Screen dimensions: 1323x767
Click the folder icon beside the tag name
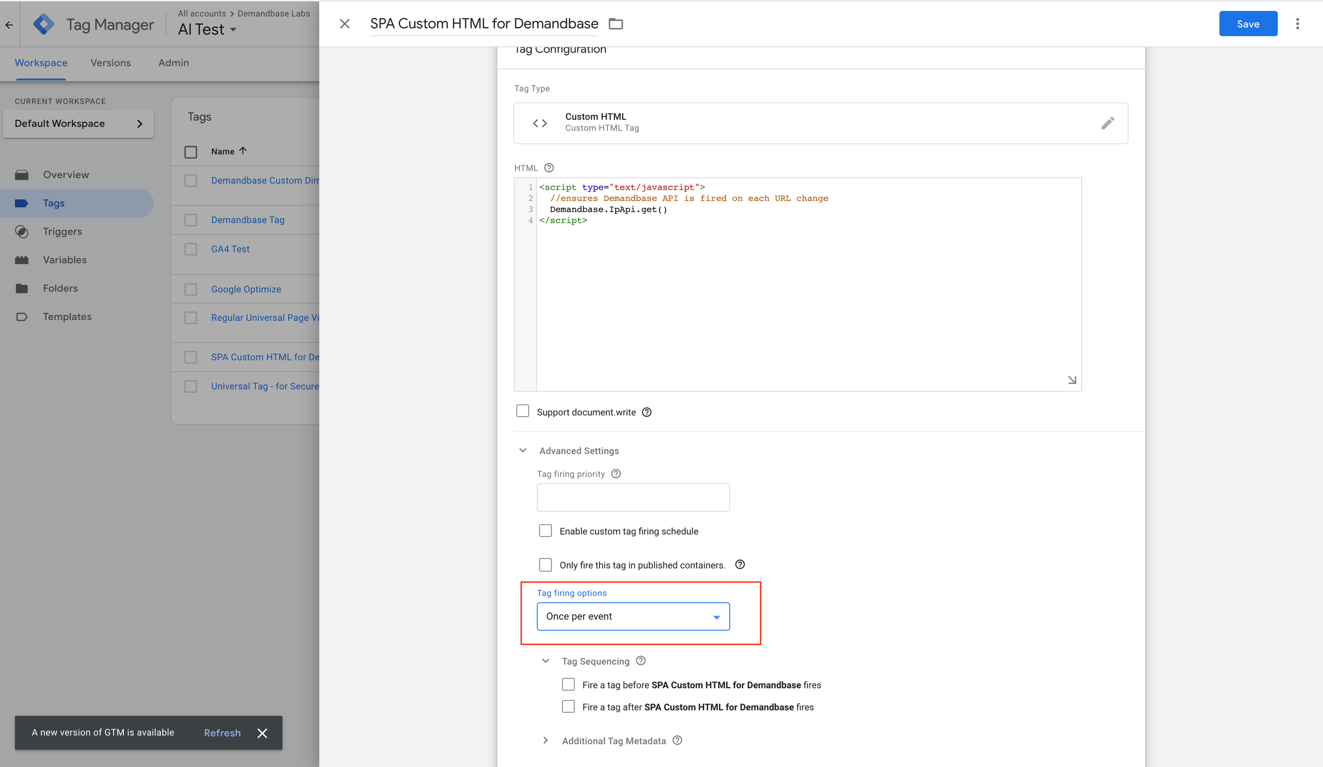(x=616, y=24)
